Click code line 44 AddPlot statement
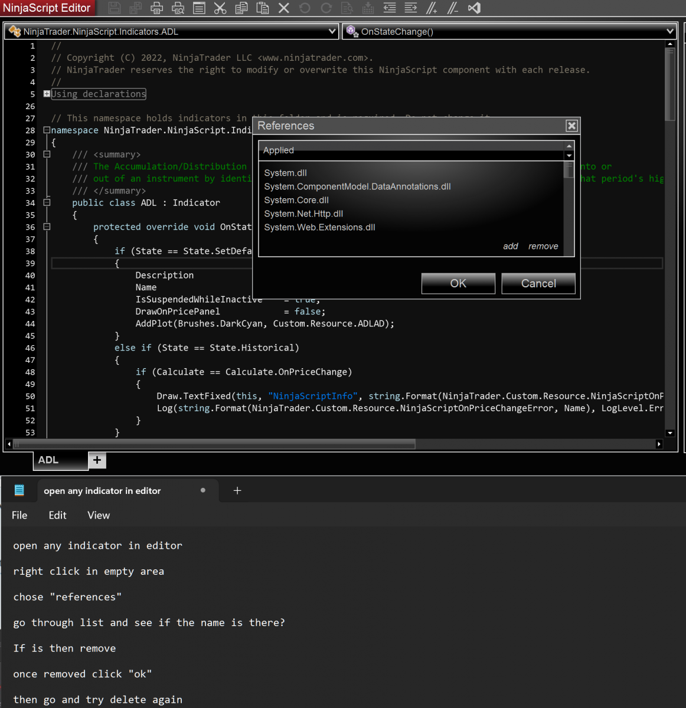686x708 pixels. click(x=265, y=324)
